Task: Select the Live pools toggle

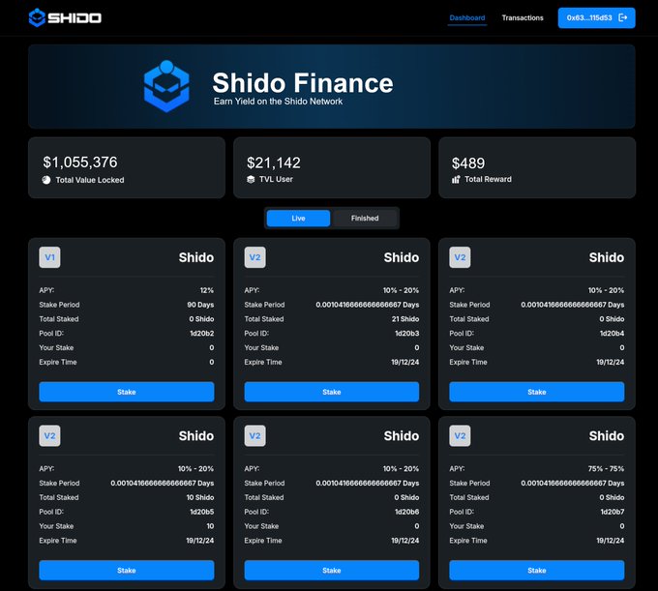Action: click(x=298, y=218)
